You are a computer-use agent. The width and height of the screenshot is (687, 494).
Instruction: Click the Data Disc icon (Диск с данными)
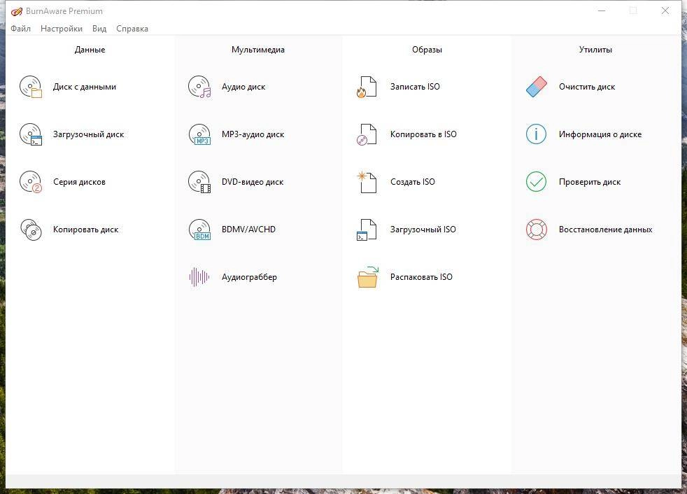[x=31, y=87]
